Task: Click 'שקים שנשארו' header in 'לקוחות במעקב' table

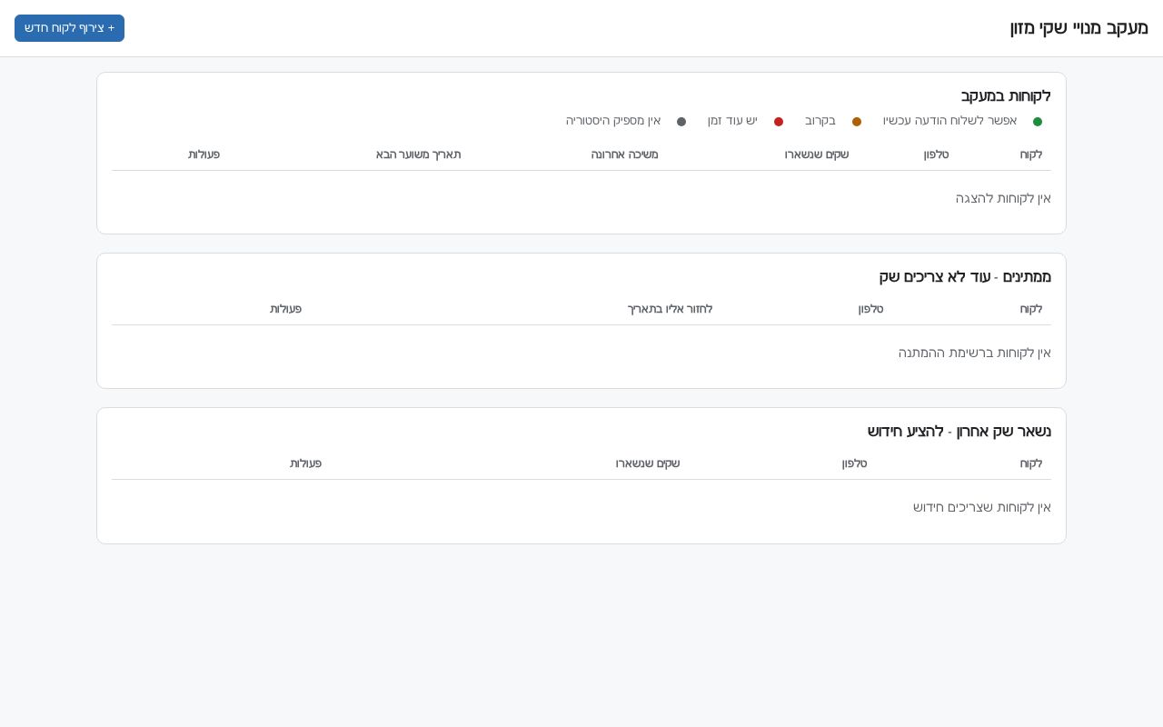Action: 817,154
